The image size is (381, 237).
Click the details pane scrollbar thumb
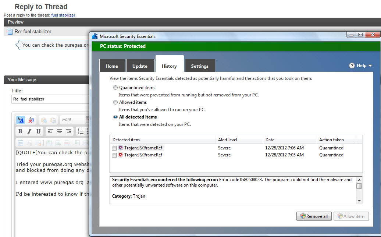tap(359, 186)
